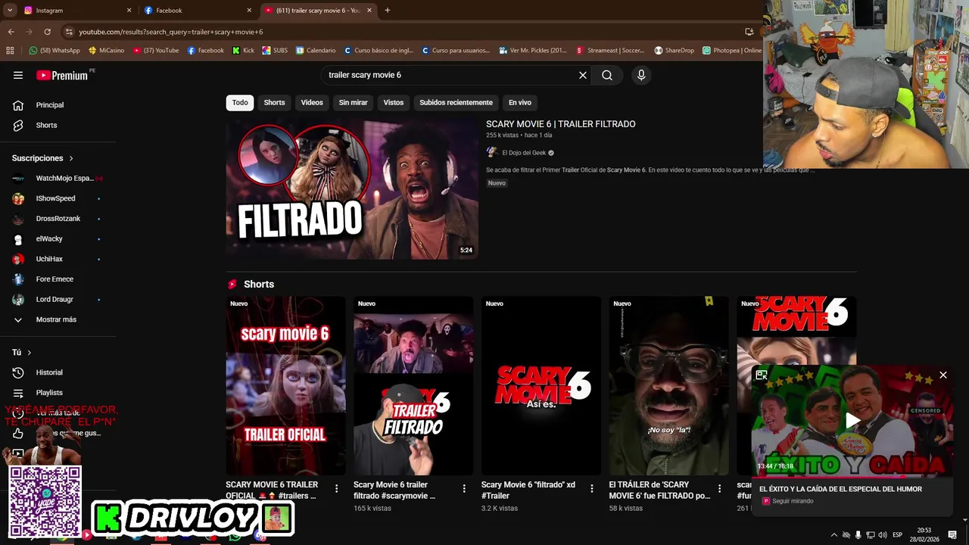969x545 pixels.
Task: Open the site info icon in address bar
Action: 69,32
